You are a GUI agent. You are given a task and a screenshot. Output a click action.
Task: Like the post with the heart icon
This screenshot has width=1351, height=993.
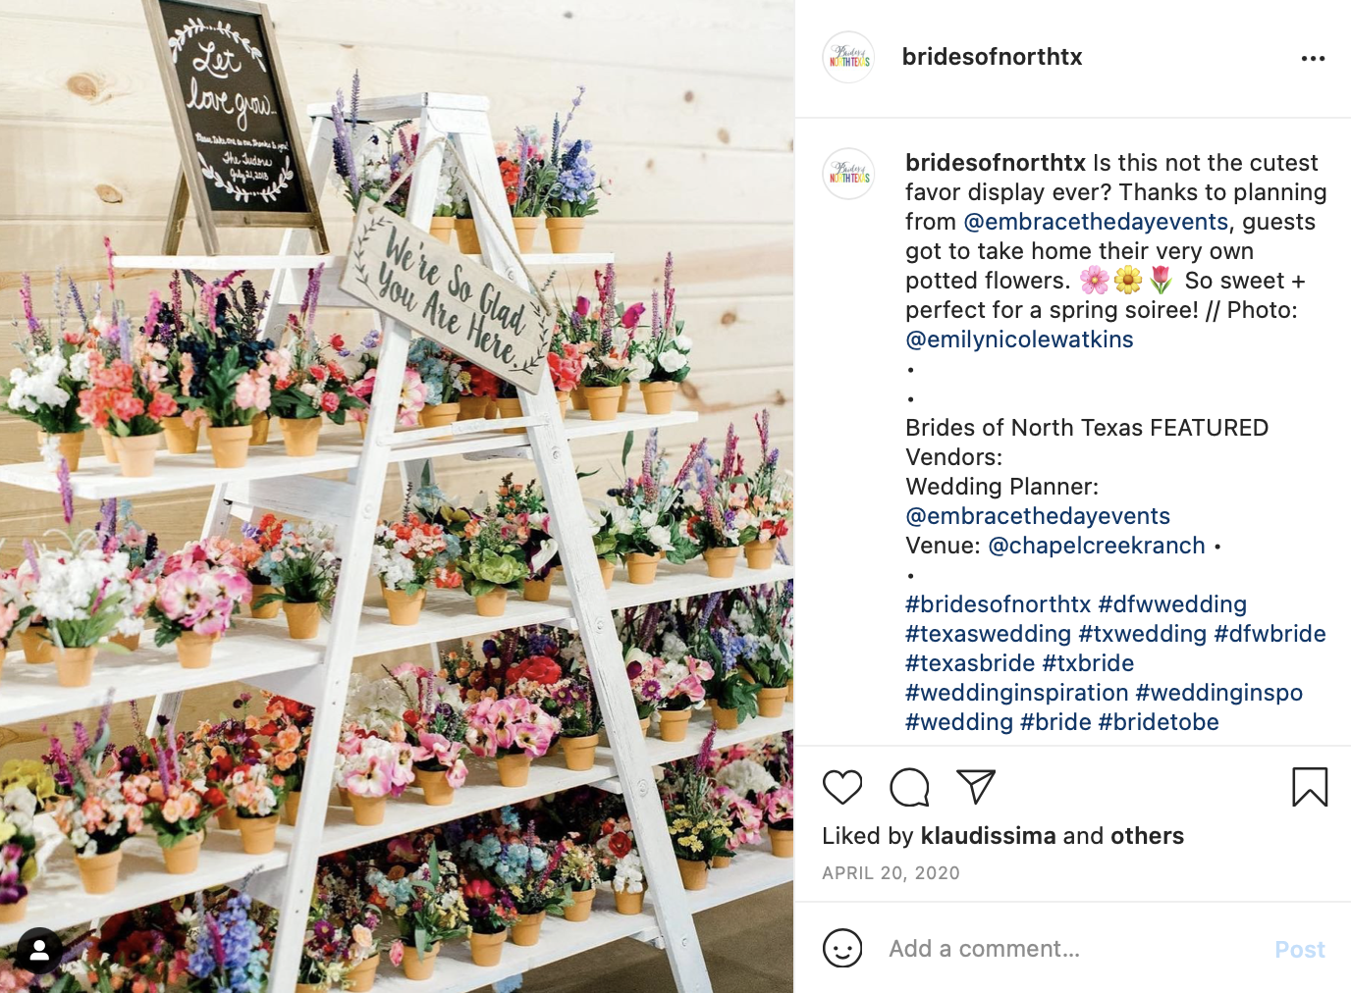tap(842, 787)
